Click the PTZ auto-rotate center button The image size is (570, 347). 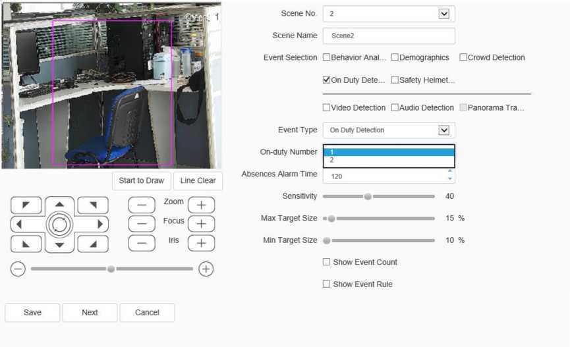pos(59,225)
